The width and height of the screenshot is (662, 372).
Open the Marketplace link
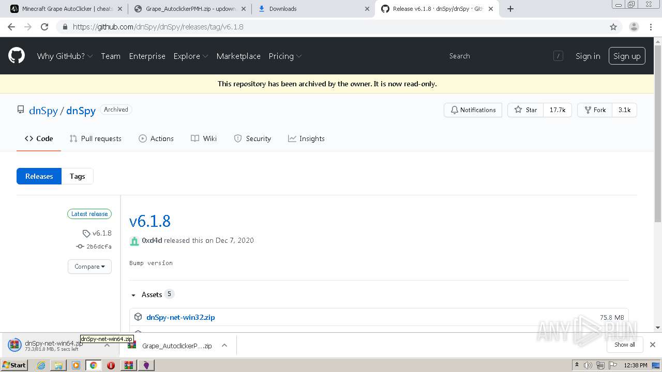pos(238,56)
